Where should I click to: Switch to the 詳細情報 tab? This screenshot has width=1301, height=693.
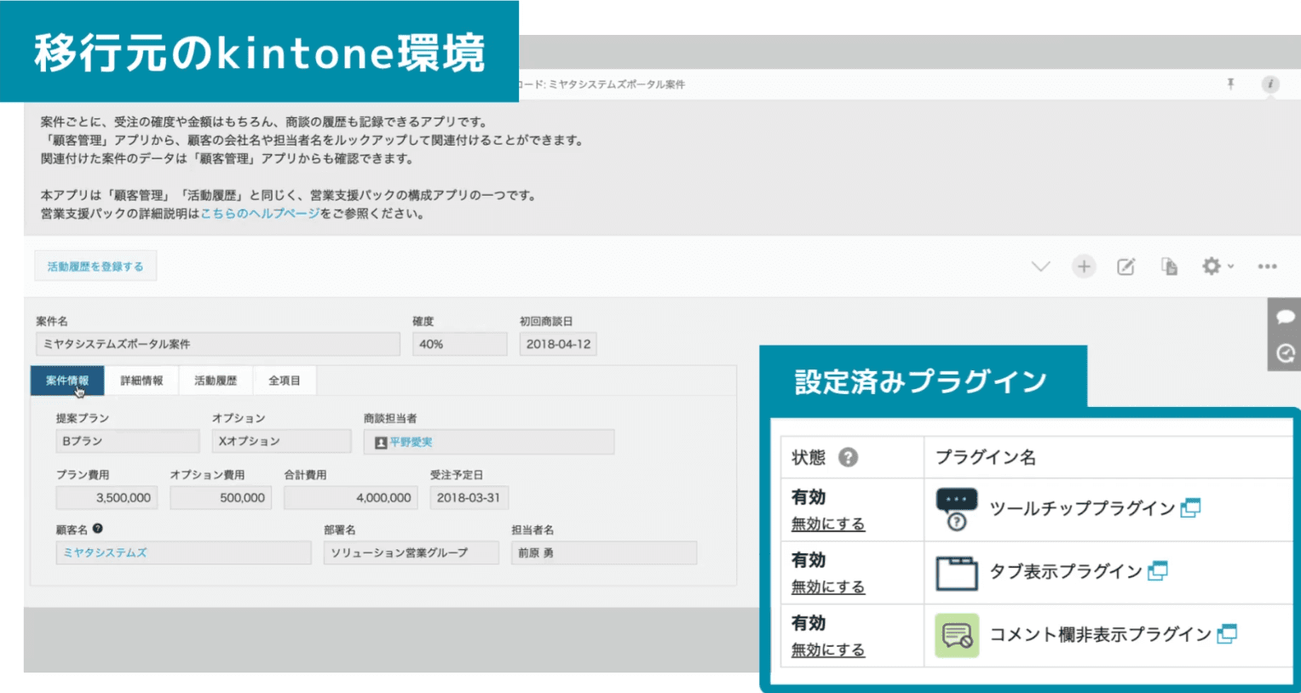click(141, 381)
